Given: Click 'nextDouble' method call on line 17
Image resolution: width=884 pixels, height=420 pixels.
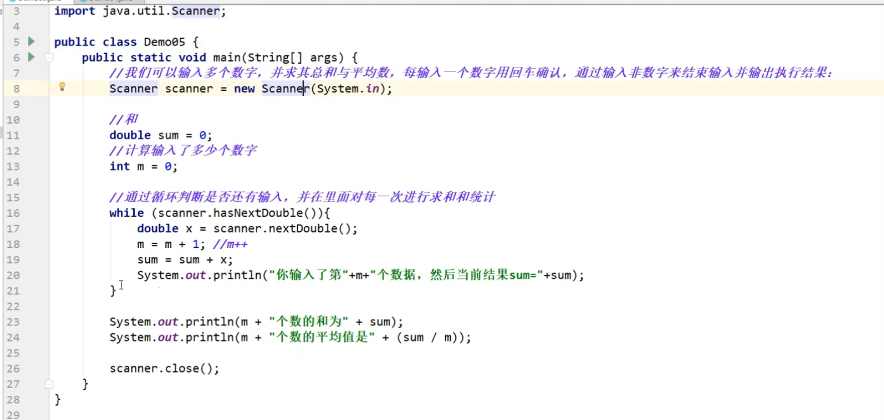Looking at the screenshot, I should pyautogui.click(x=303, y=228).
